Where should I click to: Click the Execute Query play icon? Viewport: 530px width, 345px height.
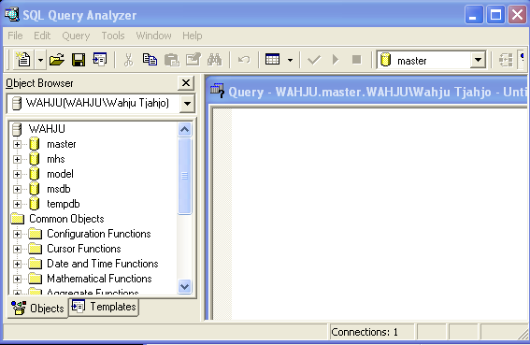coord(336,60)
